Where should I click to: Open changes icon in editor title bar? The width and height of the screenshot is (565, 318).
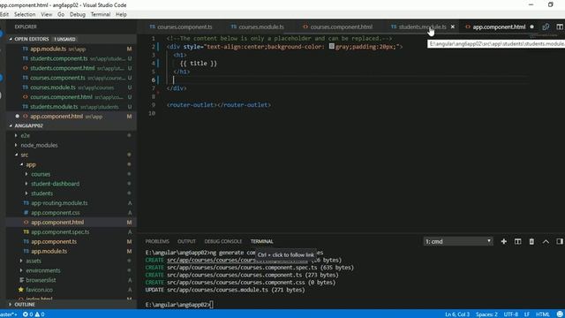tap(546, 26)
